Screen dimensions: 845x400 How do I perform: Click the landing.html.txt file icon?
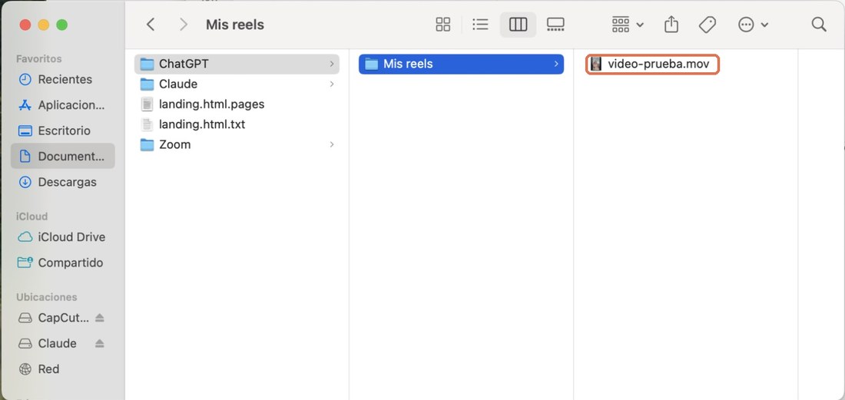(x=147, y=124)
